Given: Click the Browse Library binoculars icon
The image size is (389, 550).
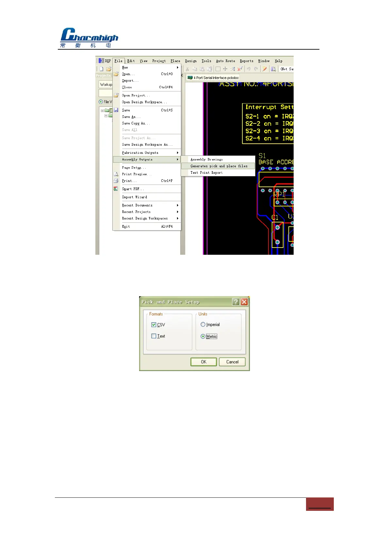Looking at the screenshot, I should pyautogui.click(x=274, y=69).
